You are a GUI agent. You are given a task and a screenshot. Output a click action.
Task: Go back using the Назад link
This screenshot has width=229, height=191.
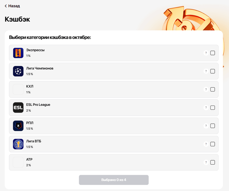12,6
